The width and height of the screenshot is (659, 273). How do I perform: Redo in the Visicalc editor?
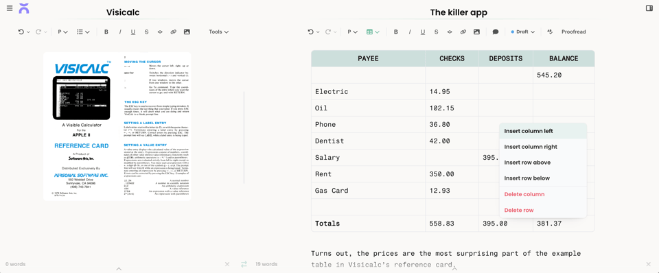click(38, 32)
